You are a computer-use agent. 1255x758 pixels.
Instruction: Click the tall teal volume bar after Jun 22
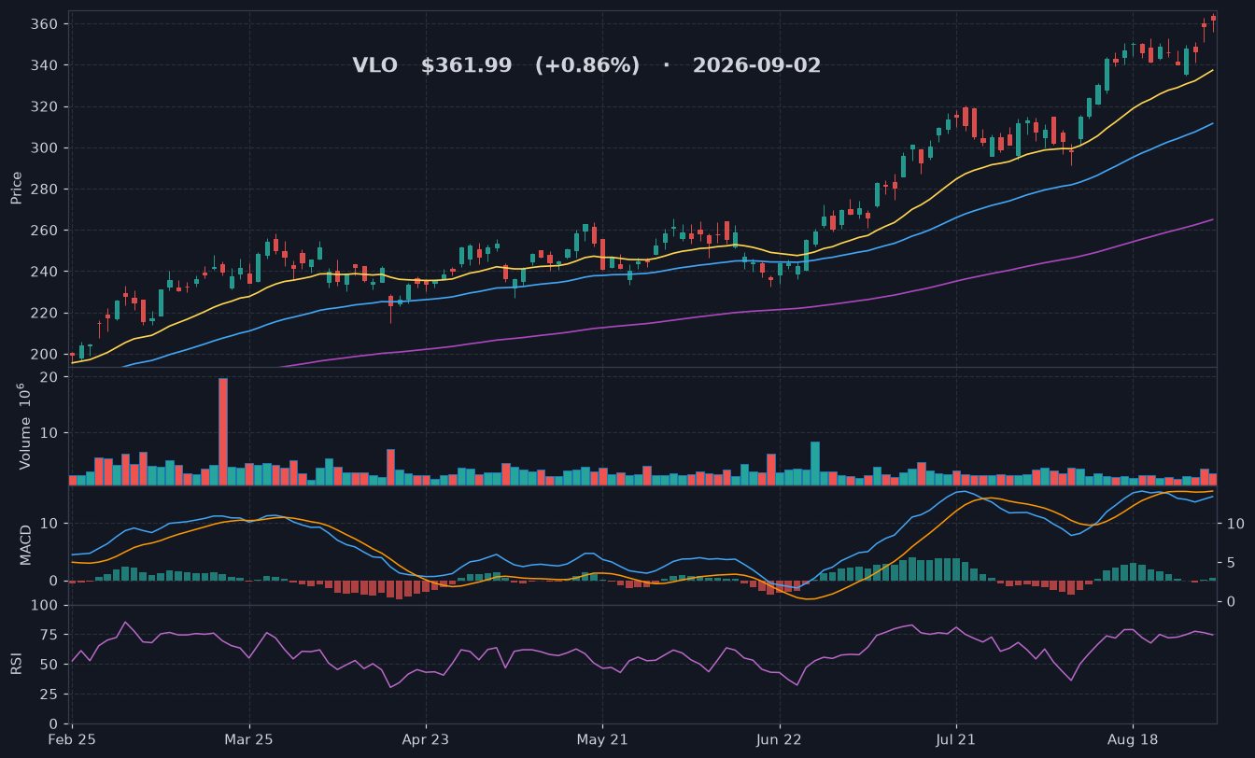point(814,463)
